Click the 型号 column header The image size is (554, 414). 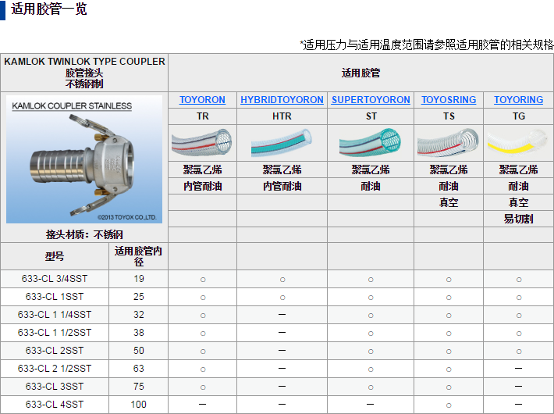coord(55,256)
